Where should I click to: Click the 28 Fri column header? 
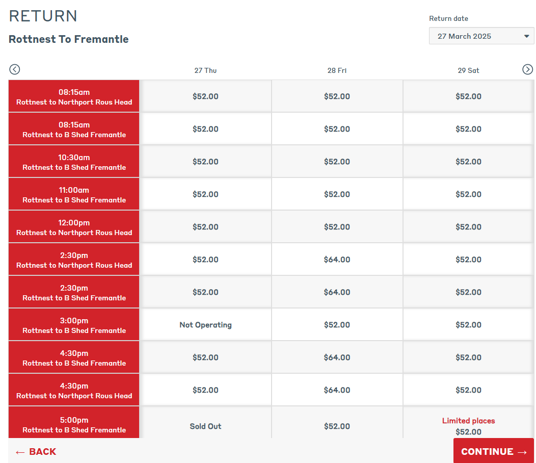point(337,70)
